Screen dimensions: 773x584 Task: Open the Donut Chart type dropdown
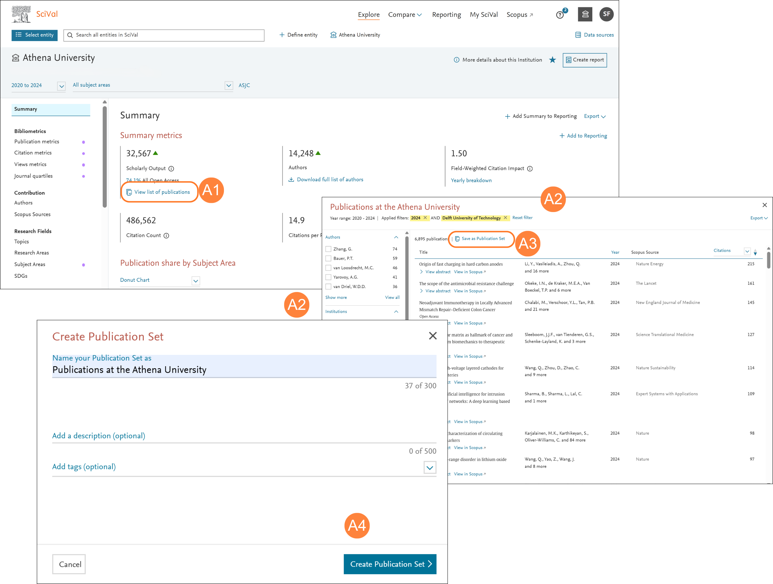196,281
